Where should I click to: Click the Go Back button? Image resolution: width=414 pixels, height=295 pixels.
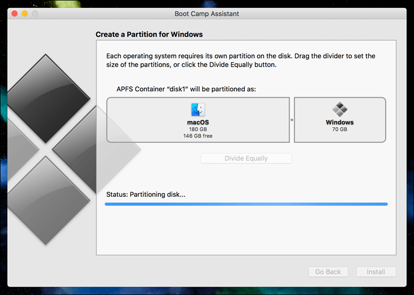328,272
